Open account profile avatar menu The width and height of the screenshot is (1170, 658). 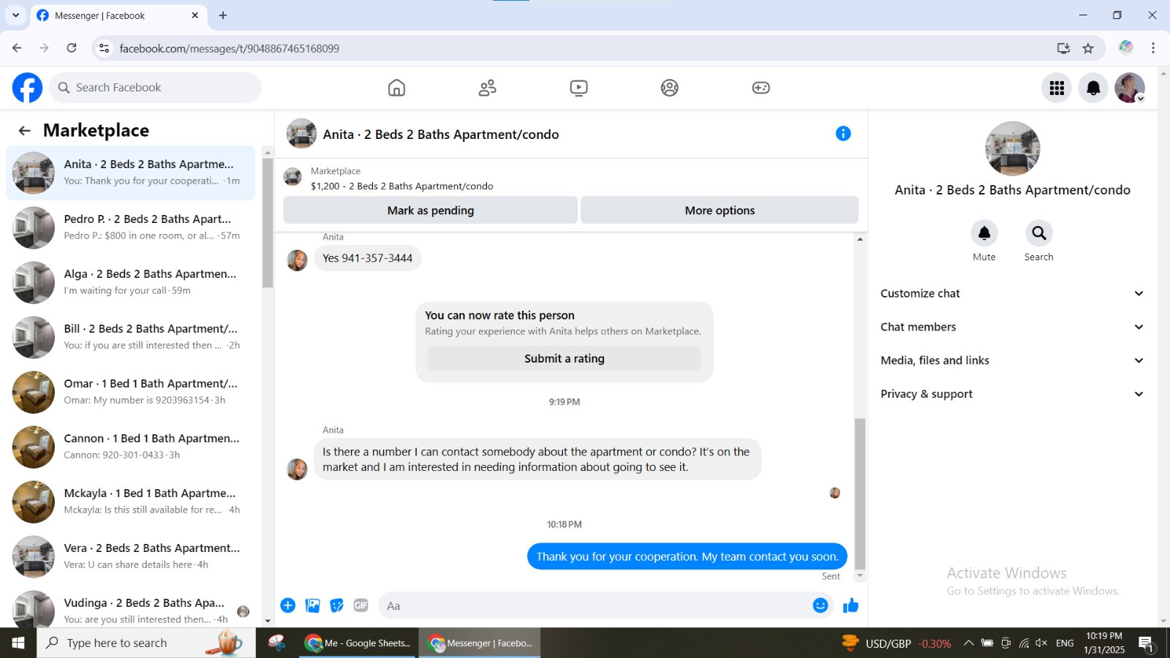point(1130,88)
